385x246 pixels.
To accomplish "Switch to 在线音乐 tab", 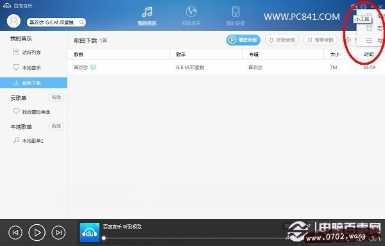I will tap(191, 16).
